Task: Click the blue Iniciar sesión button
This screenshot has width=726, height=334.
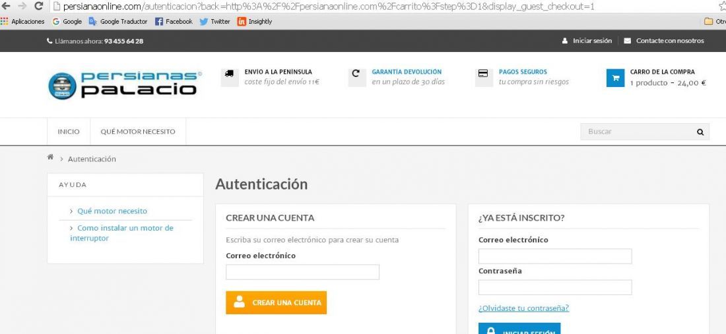Action: coord(519,329)
